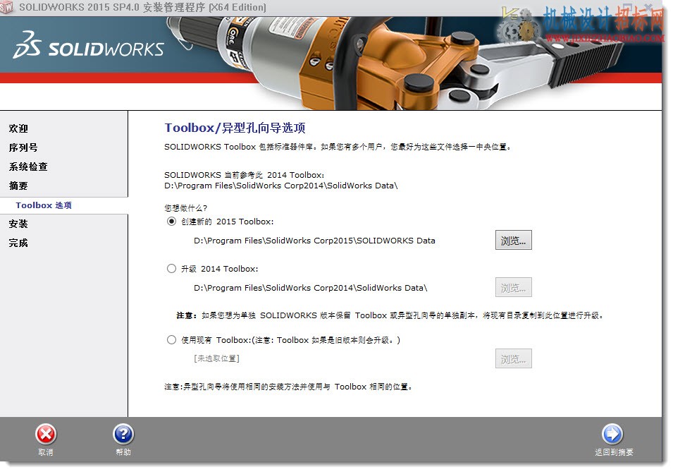Viewport: 673px width, 472px height.
Task: Click the red Cancel (取消) icon
Action: coord(46,435)
